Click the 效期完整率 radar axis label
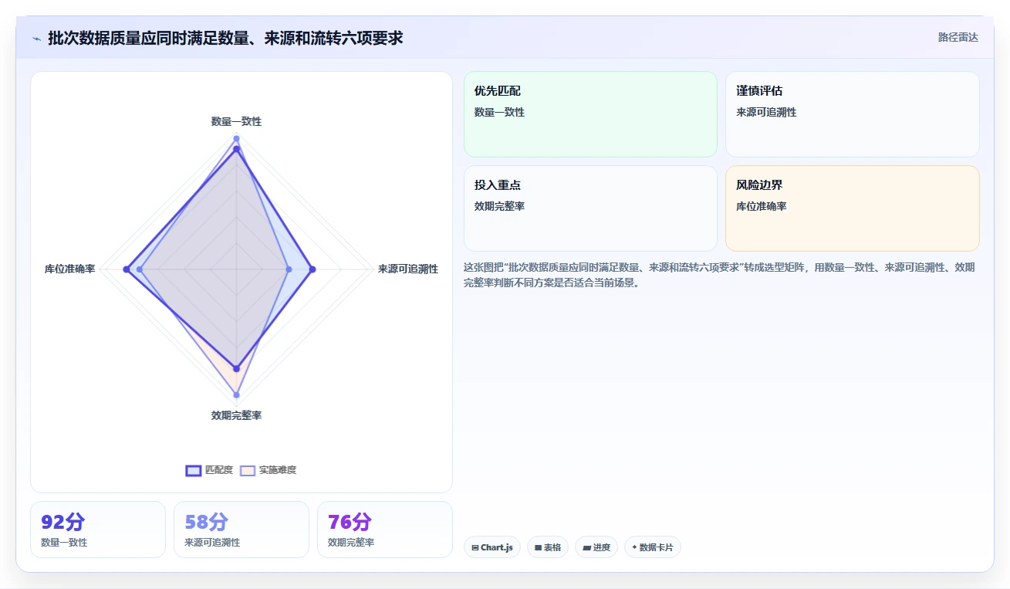1010x589 pixels. 237,415
